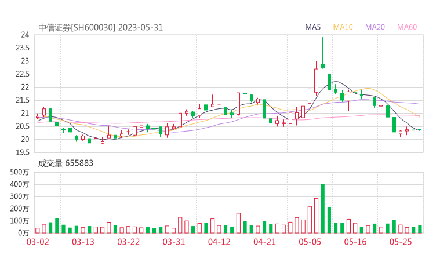Click the 500万 volume axis label
The width and height of the screenshot is (429, 255).
[x=20, y=172]
